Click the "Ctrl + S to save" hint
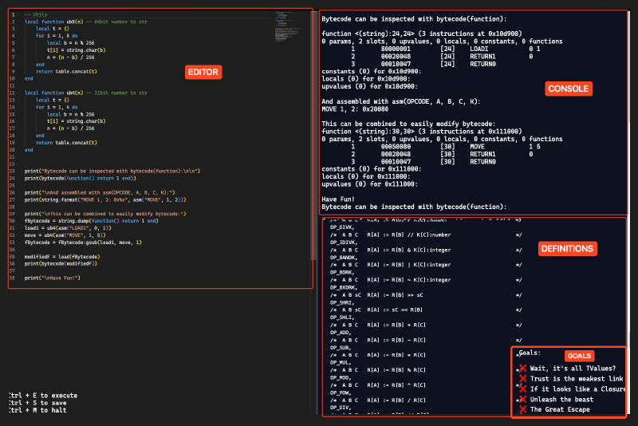 point(37,403)
